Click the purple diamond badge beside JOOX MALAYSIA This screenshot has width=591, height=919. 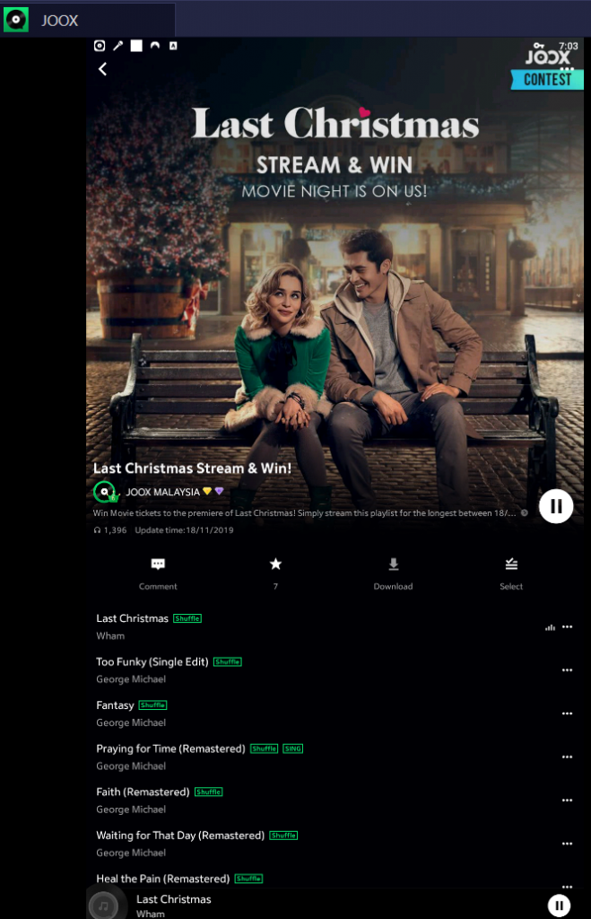tap(219, 491)
